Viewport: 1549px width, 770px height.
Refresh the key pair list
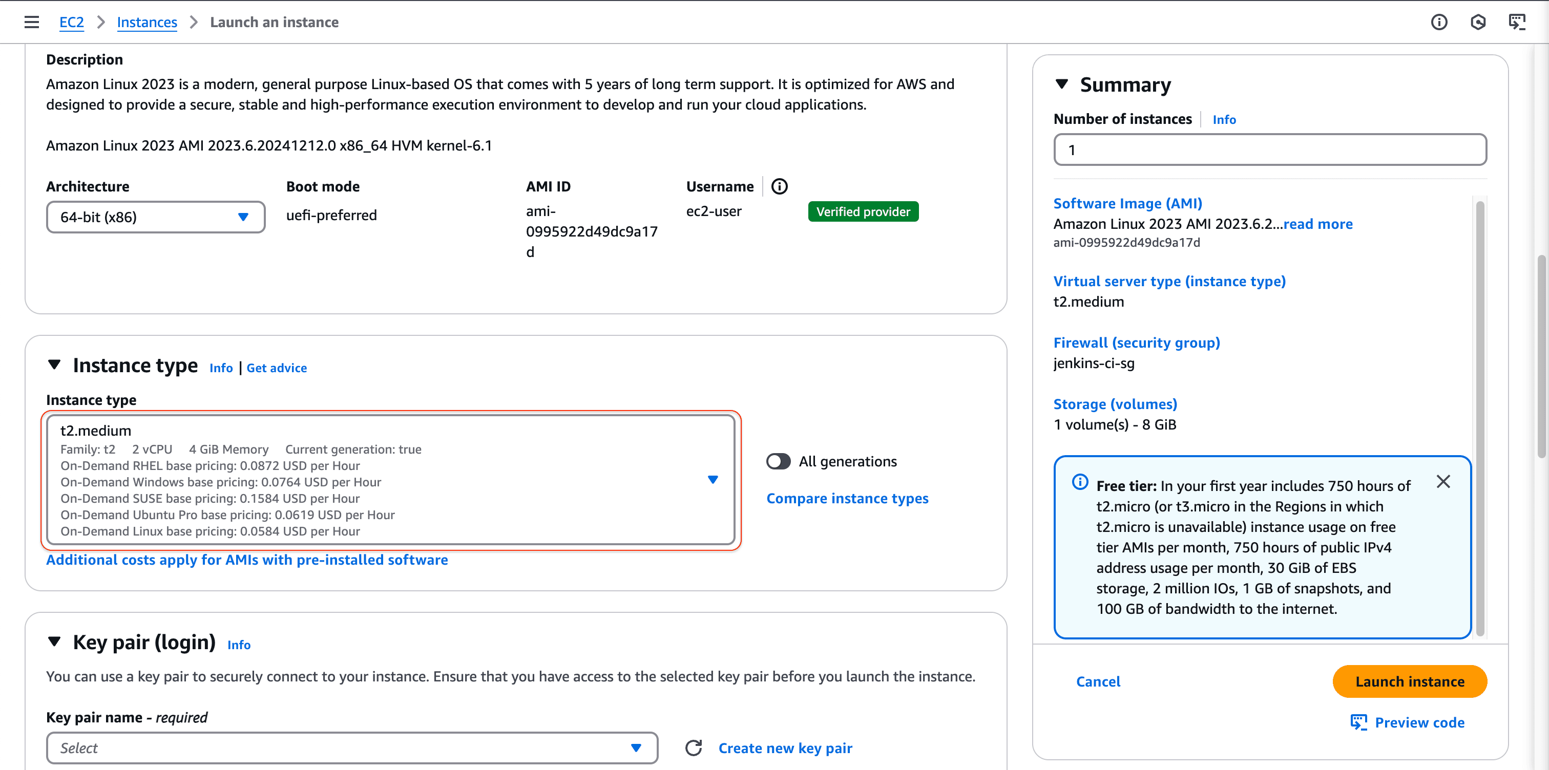coord(694,748)
